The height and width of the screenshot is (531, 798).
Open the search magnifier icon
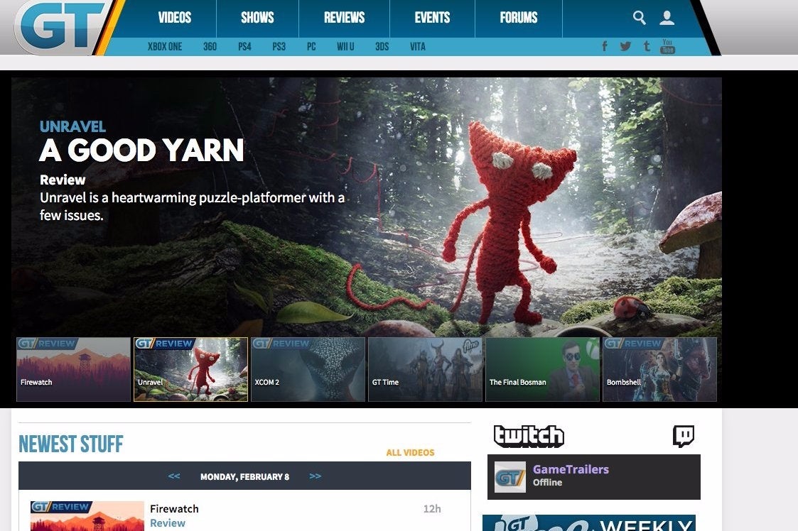tap(640, 18)
